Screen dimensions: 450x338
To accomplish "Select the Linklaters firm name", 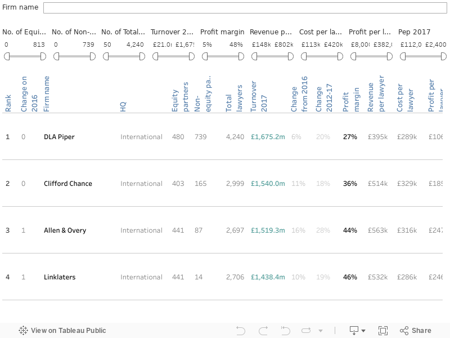I will click(59, 277).
